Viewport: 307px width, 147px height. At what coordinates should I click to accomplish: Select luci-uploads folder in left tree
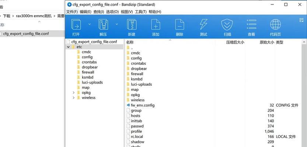[92, 82]
